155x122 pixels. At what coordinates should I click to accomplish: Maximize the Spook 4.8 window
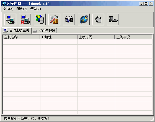tap(146, 4)
